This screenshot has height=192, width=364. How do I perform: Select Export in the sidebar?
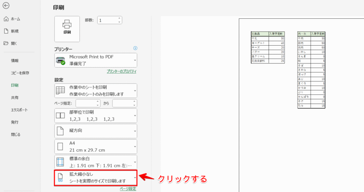point(19,110)
